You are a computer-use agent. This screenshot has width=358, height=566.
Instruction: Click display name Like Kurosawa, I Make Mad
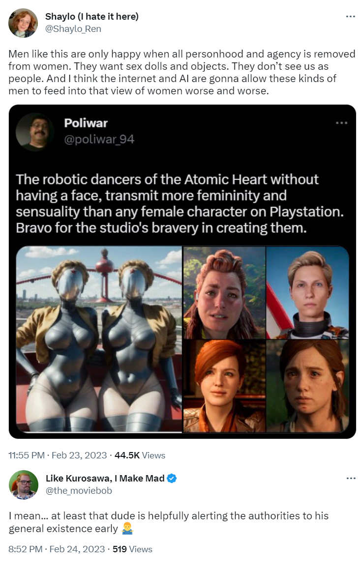pyautogui.click(x=105, y=478)
